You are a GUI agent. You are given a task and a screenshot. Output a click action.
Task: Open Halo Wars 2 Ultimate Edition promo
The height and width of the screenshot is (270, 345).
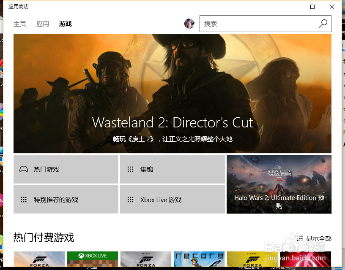pos(279,184)
